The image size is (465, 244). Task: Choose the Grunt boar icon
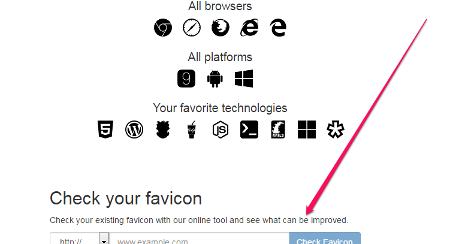(163, 129)
